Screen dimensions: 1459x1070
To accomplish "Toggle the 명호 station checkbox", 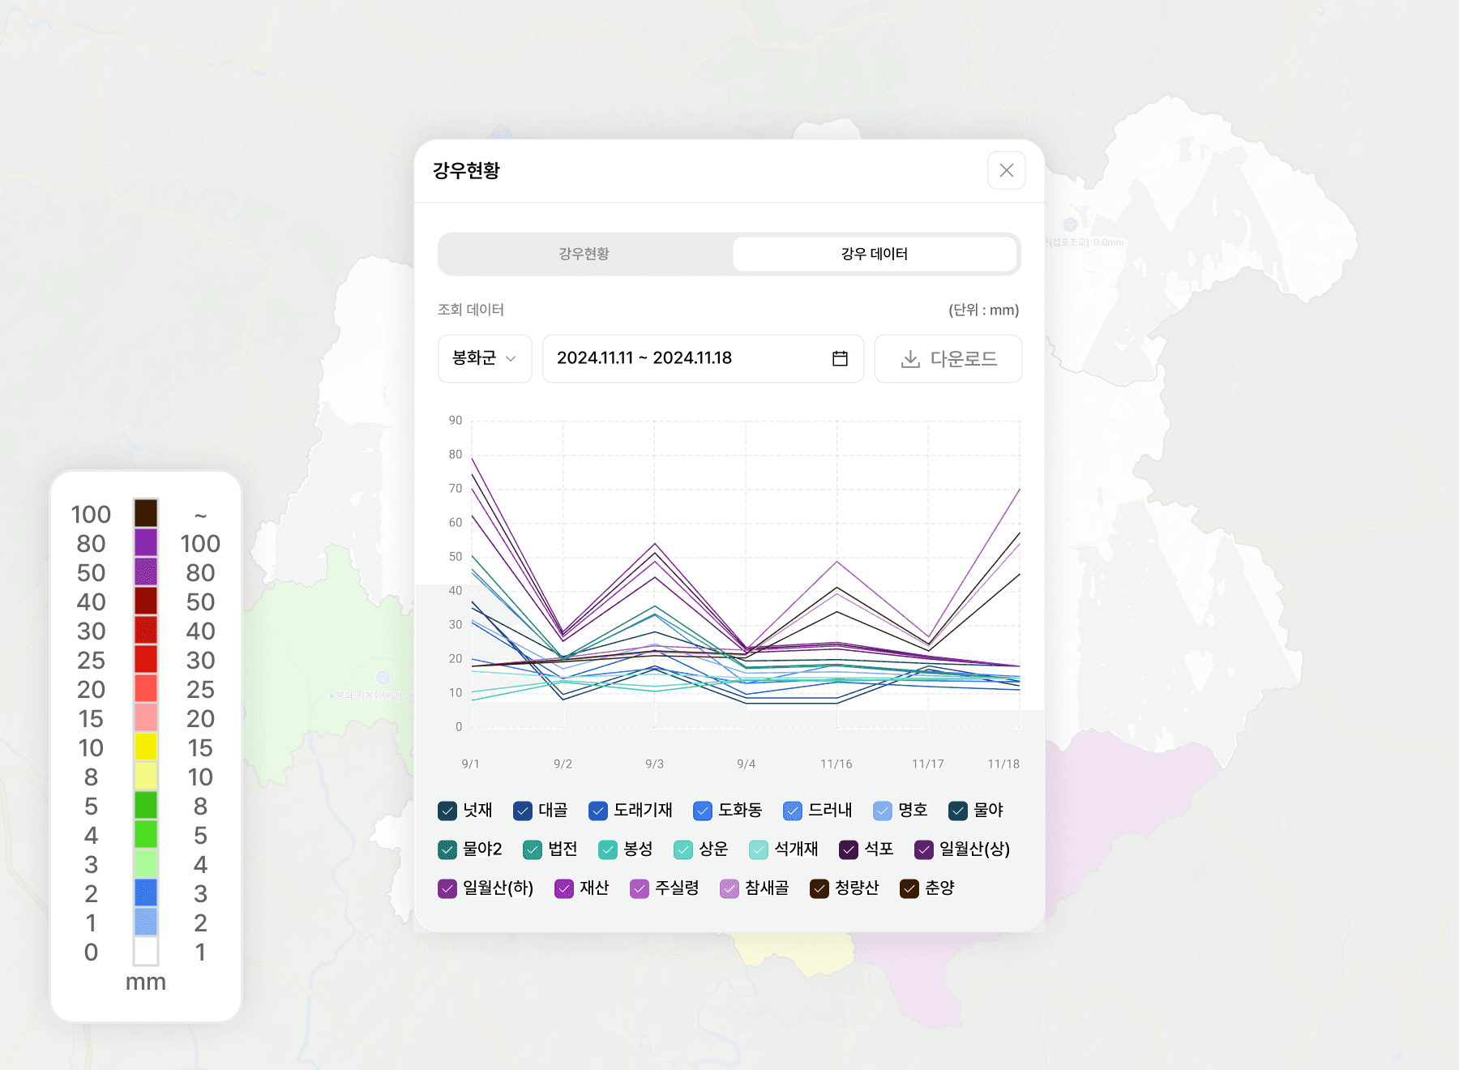I will tap(883, 811).
